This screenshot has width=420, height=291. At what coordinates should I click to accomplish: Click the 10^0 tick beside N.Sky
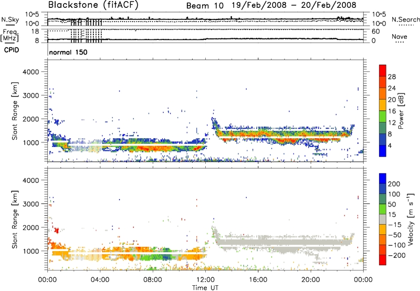tap(33, 23)
